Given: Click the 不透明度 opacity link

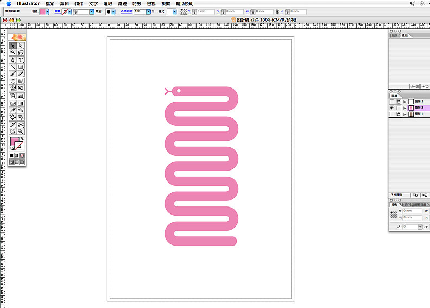Looking at the screenshot, I should click(127, 11).
